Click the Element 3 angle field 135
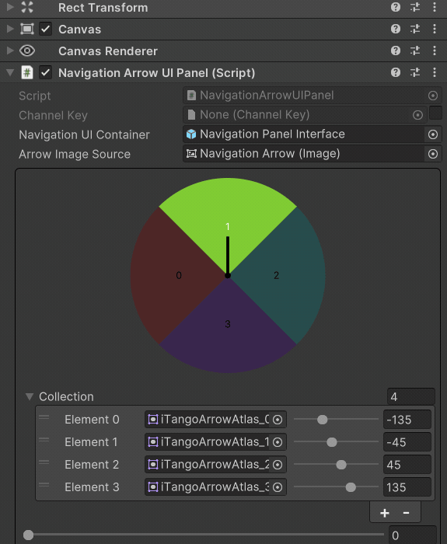 [407, 487]
